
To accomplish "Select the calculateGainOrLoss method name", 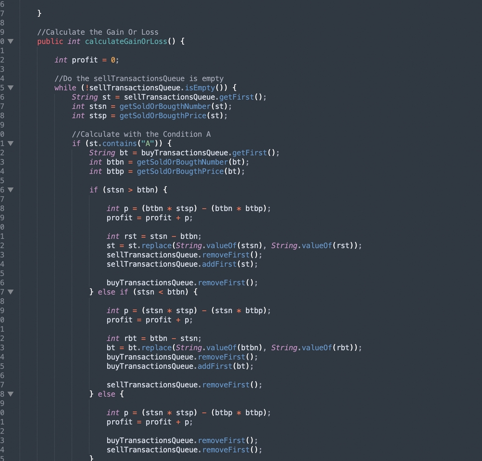I will [127, 41].
